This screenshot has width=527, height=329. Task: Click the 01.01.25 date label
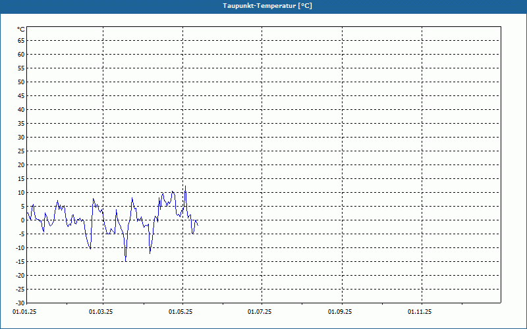(x=24, y=312)
